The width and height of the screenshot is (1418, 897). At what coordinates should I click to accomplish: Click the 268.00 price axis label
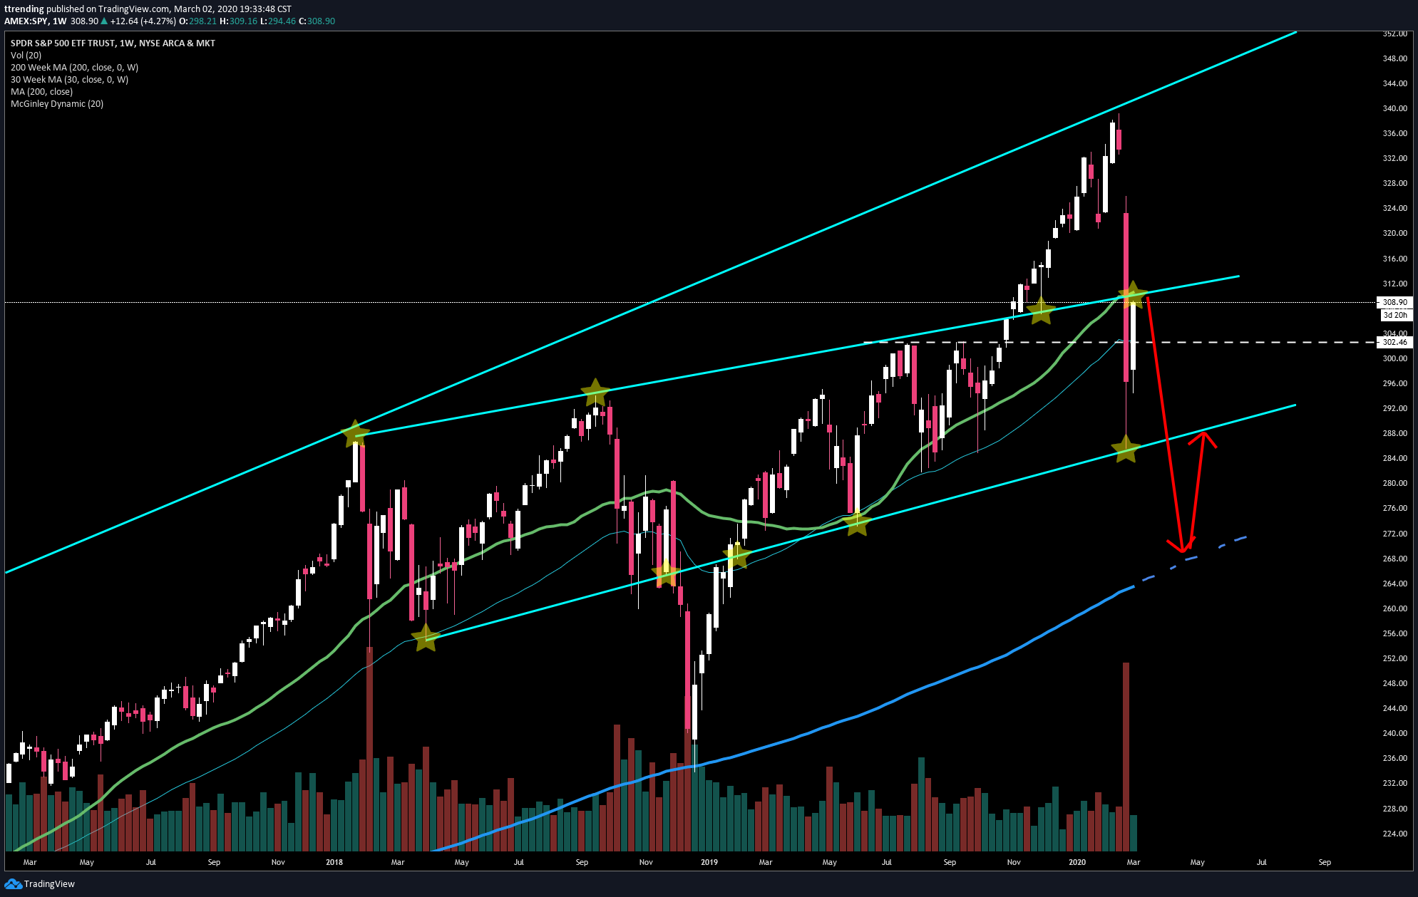point(1394,559)
